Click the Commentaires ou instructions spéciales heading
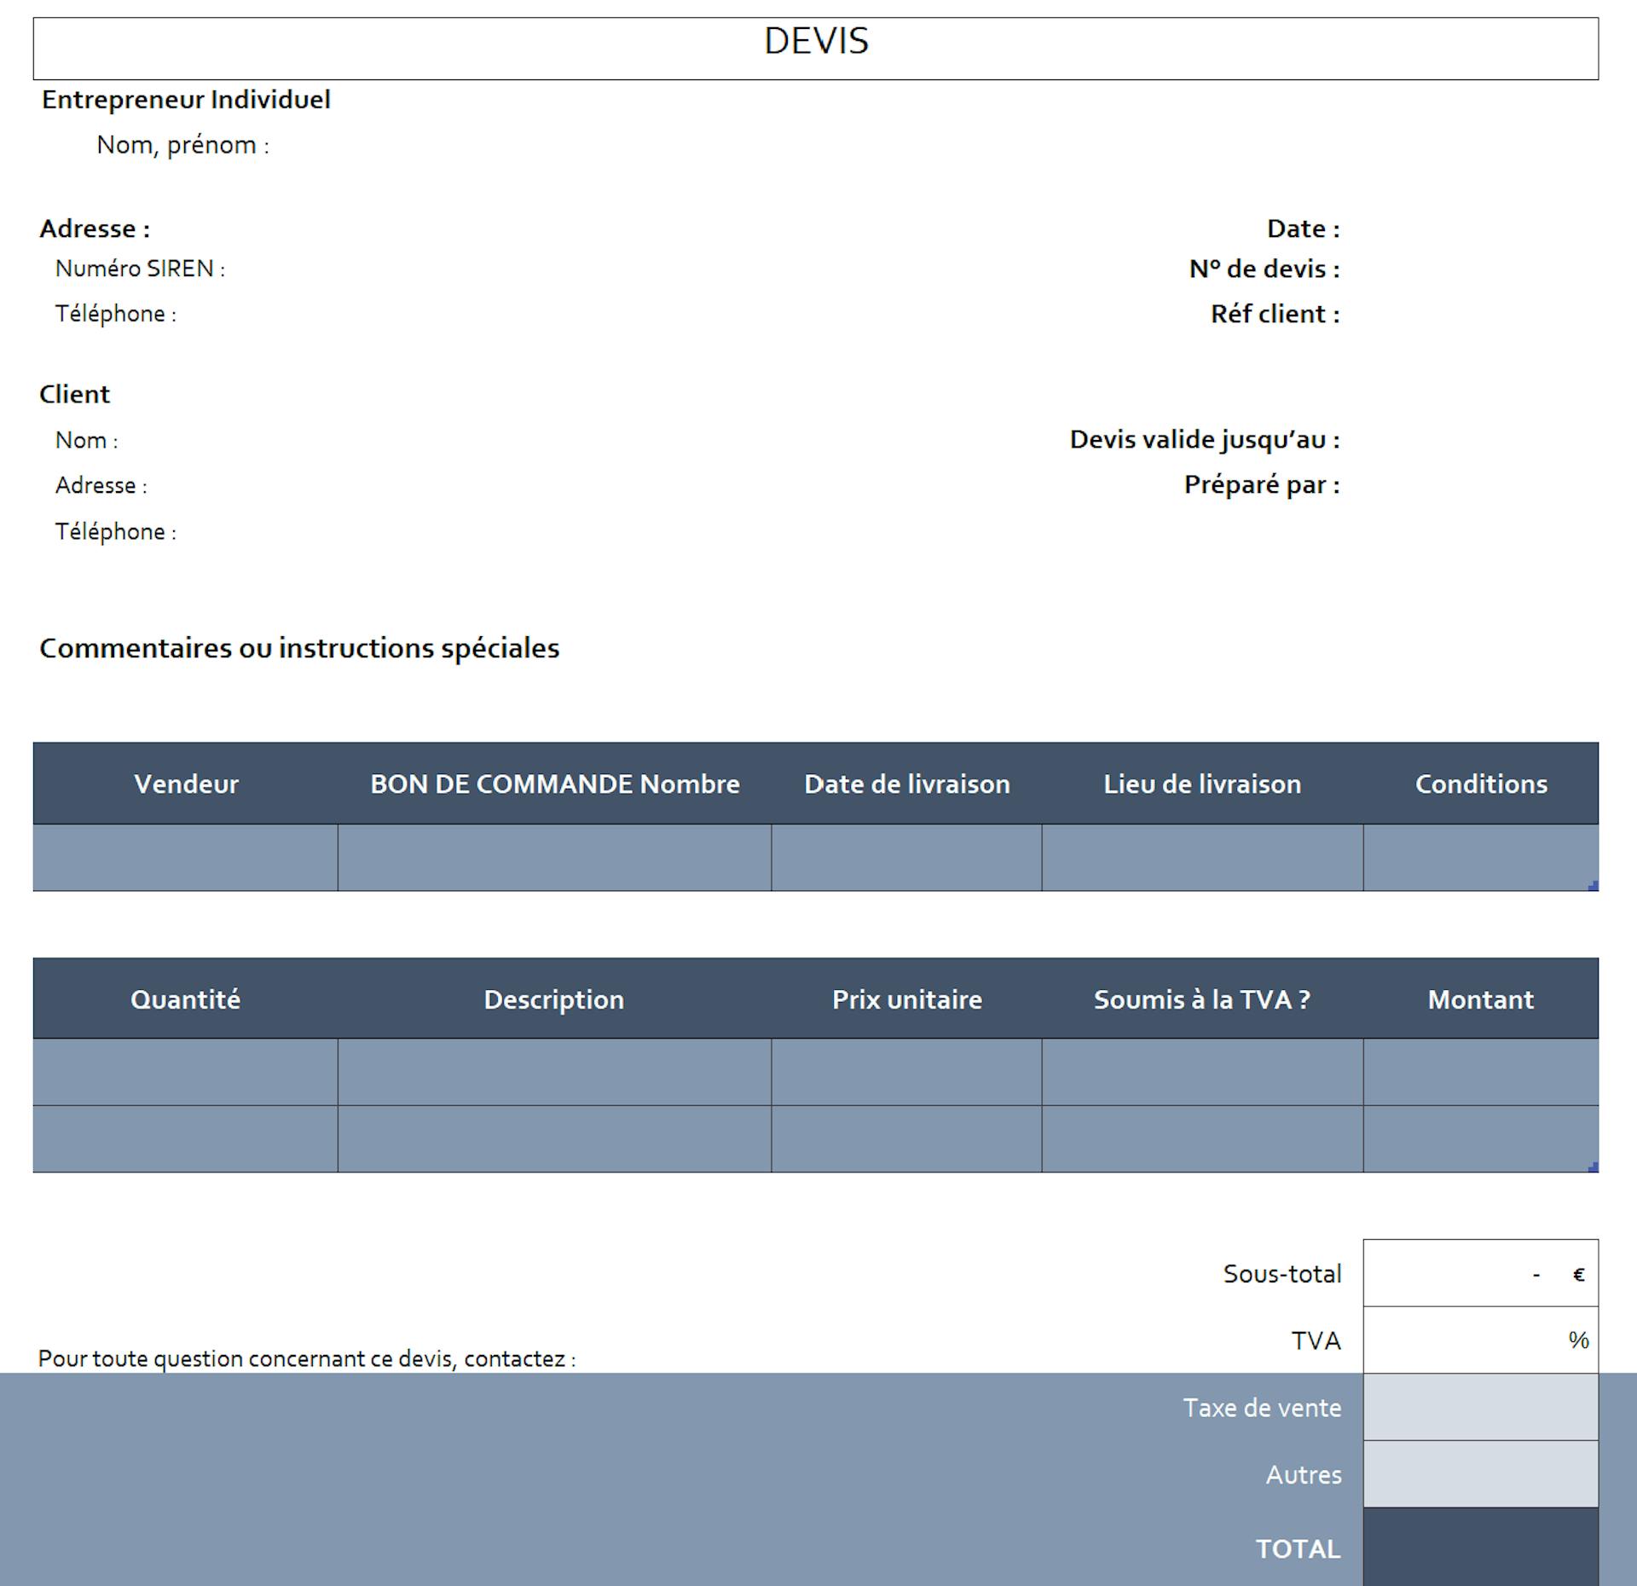Screen dimensions: 1637x1586 299,648
